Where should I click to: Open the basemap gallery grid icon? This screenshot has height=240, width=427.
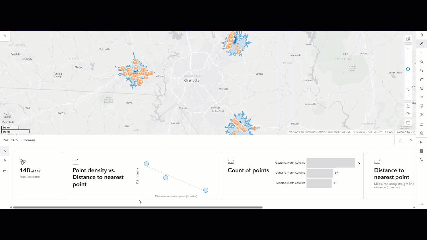tap(422, 151)
